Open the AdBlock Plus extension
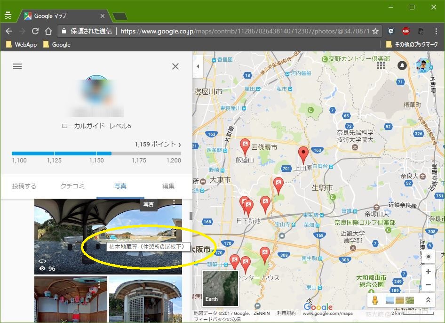This screenshot has height=323, width=445. point(406,31)
